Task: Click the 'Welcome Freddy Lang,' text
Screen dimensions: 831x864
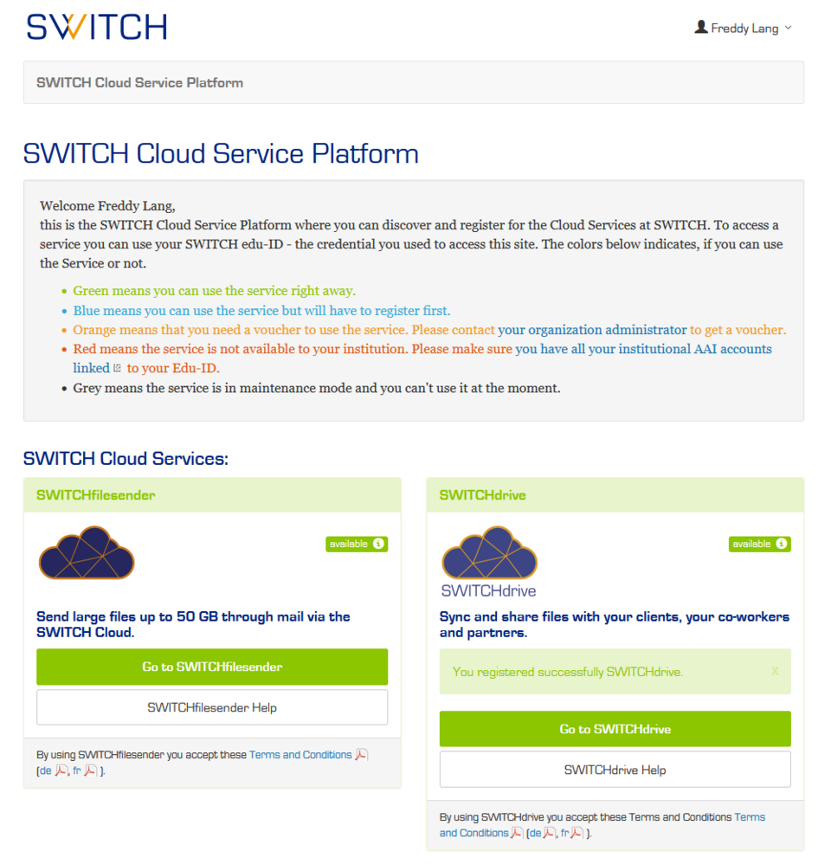Action: pyautogui.click(x=107, y=206)
